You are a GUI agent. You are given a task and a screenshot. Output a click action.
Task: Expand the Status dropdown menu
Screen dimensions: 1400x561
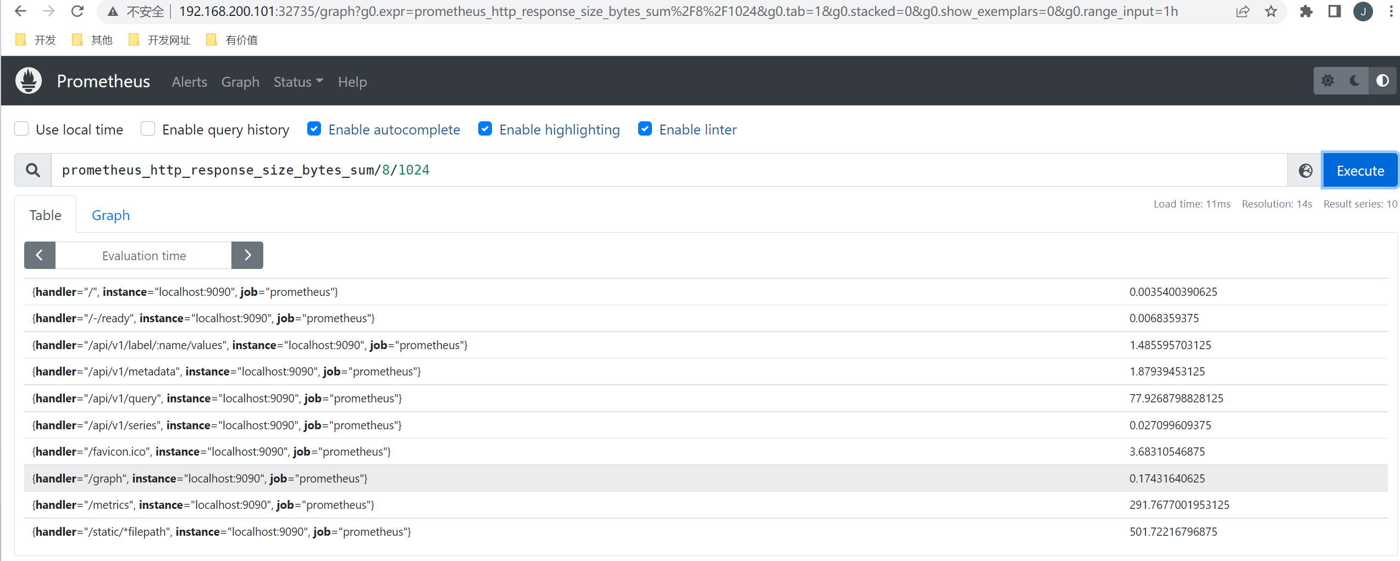pyautogui.click(x=298, y=82)
